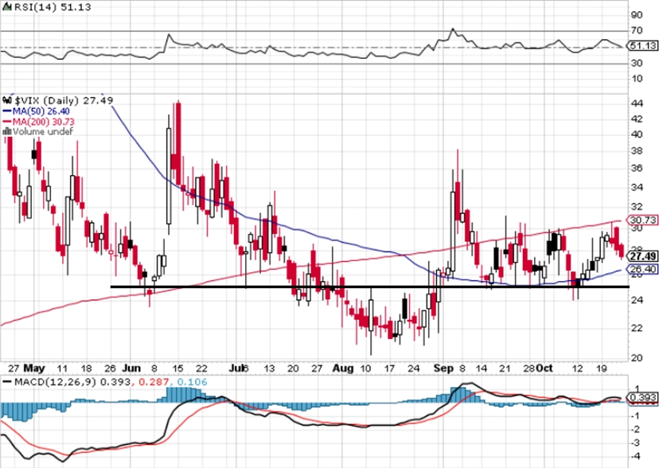Click the 30.73 MA(200) price tag
659x468 pixels.
[x=641, y=220]
